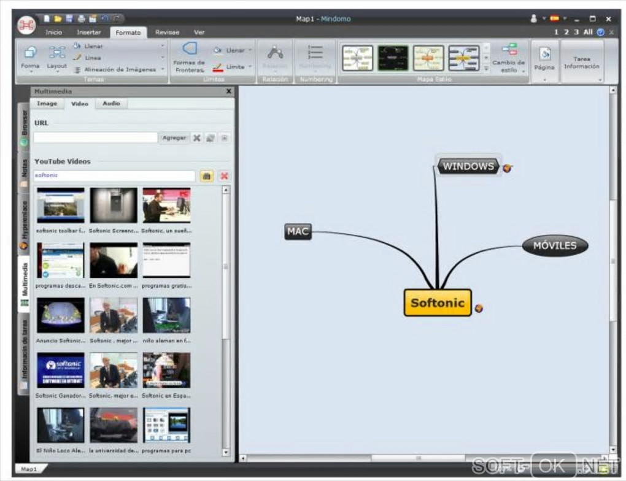Open the Insertar ribbon tab
Screen dimensions: 626x481
[x=88, y=33]
